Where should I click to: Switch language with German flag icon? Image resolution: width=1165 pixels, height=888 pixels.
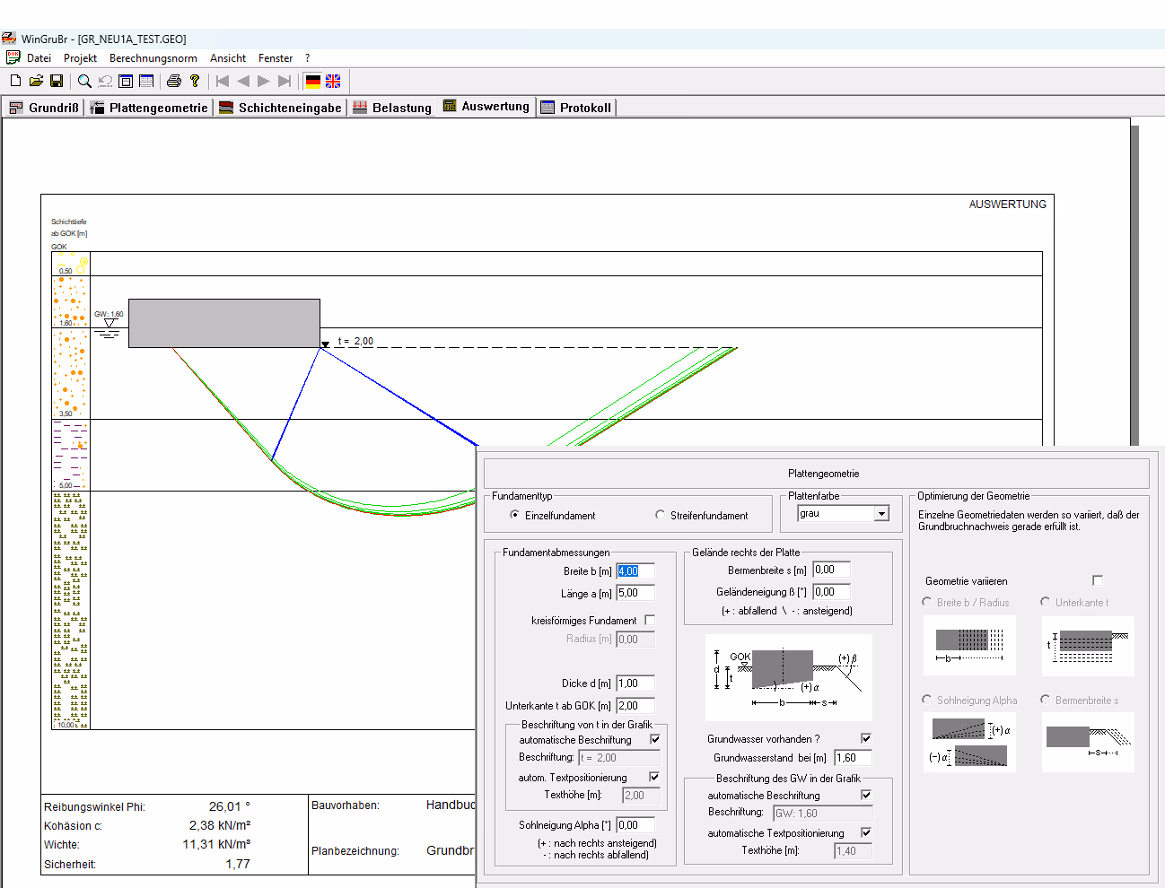point(313,81)
